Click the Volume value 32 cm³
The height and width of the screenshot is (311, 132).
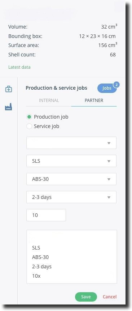(x=109, y=26)
